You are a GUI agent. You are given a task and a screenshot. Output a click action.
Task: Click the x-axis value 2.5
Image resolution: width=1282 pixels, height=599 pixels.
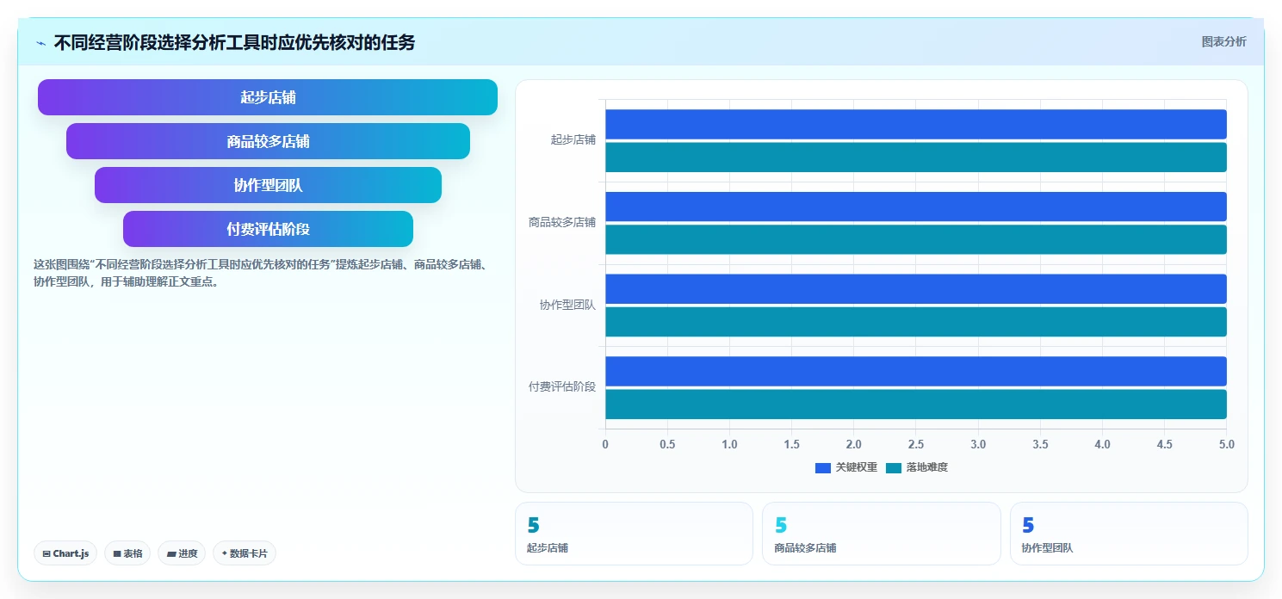(x=916, y=445)
